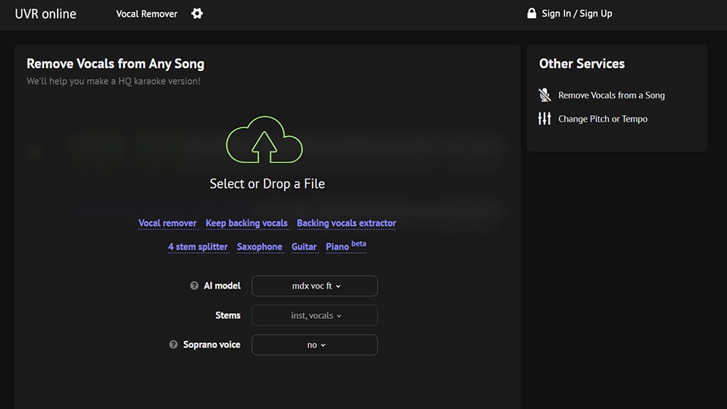Select Backing vocals extractor preset
Screen dimensions: 727x409
[x=346, y=223]
